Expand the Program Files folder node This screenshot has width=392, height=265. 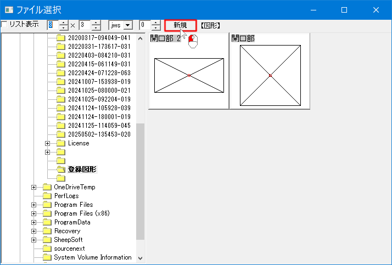[33, 205]
